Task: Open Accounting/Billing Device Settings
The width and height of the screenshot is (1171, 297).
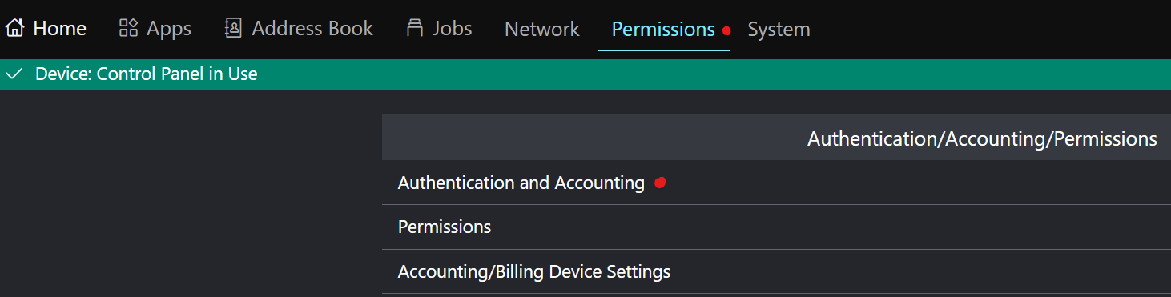Action: pos(776,272)
